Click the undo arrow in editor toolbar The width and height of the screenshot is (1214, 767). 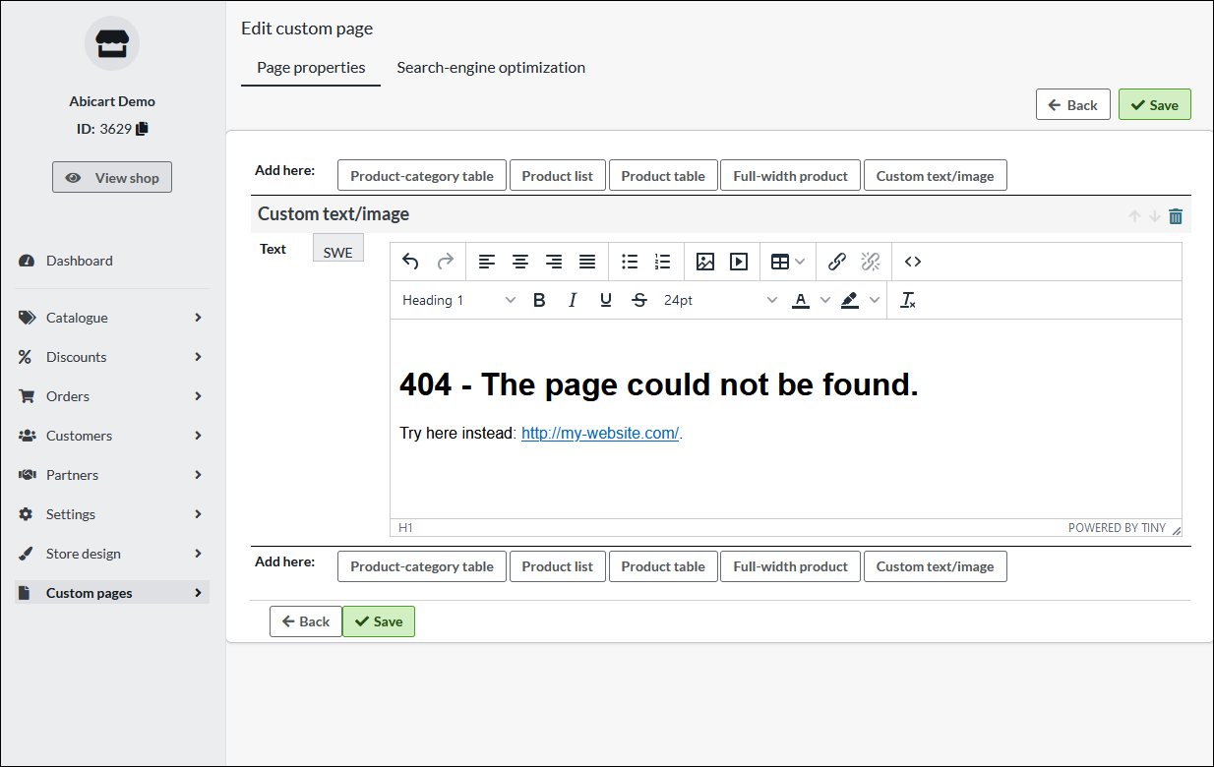pos(411,262)
